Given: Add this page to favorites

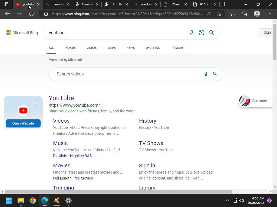Looking at the screenshot, I should click(219, 14).
